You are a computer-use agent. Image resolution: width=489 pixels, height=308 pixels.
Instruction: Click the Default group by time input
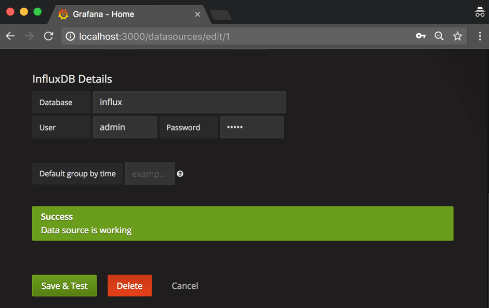tap(150, 174)
